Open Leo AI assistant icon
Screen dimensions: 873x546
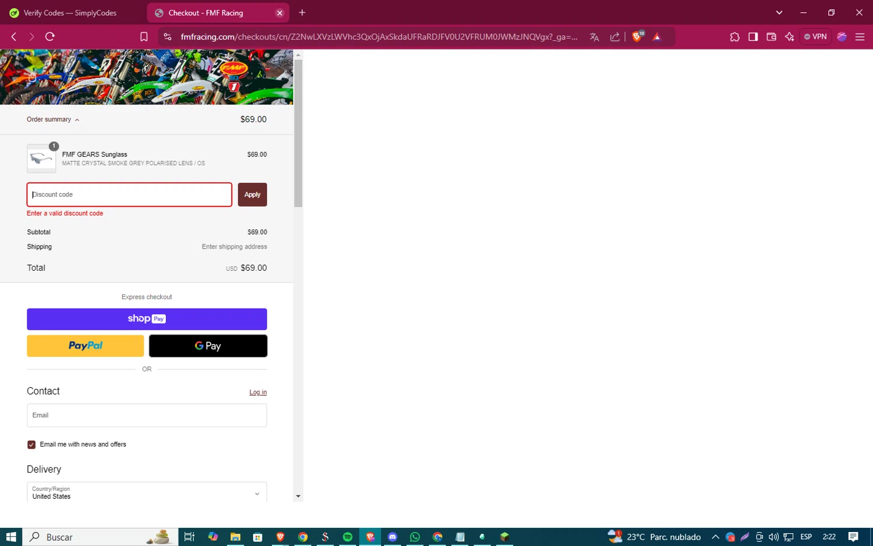[x=789, y=37]
